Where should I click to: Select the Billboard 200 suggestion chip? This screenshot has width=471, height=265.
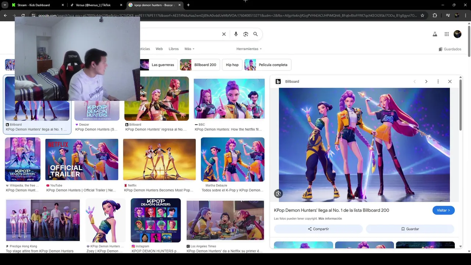coord(200,65)
